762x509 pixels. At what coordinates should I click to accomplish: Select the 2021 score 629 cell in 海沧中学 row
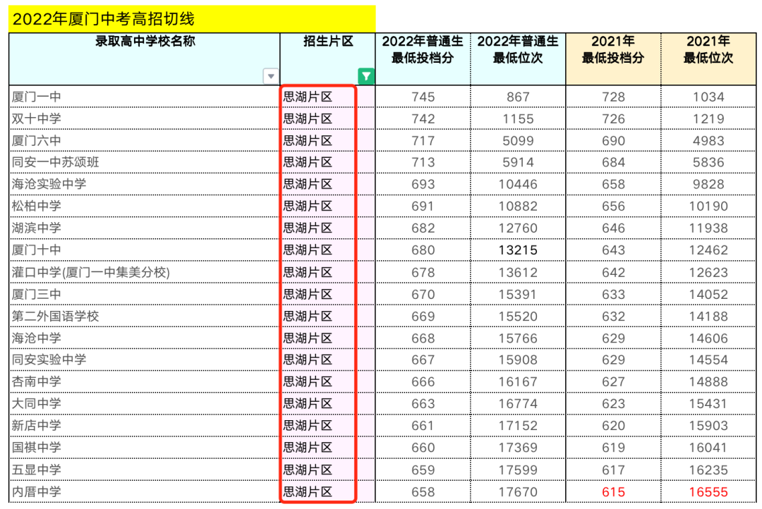pyautogui.click(x=613, y=338)
